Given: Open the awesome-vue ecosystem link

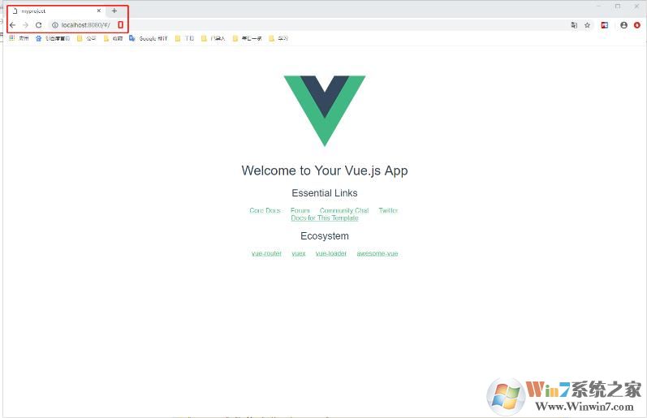Looking at the screenshot, I should point(377,253).
